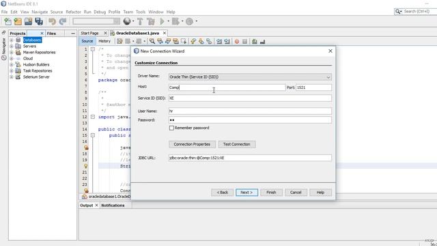
Task: Click the Shift Line Left icon
Action: (219, 41)
